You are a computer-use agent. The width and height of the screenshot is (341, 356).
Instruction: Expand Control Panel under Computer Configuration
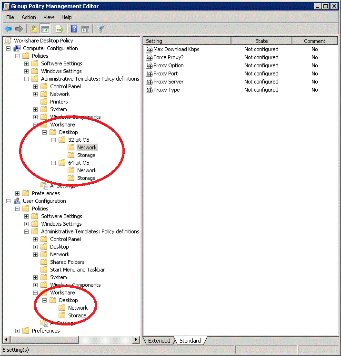click(x=36, y=86)
